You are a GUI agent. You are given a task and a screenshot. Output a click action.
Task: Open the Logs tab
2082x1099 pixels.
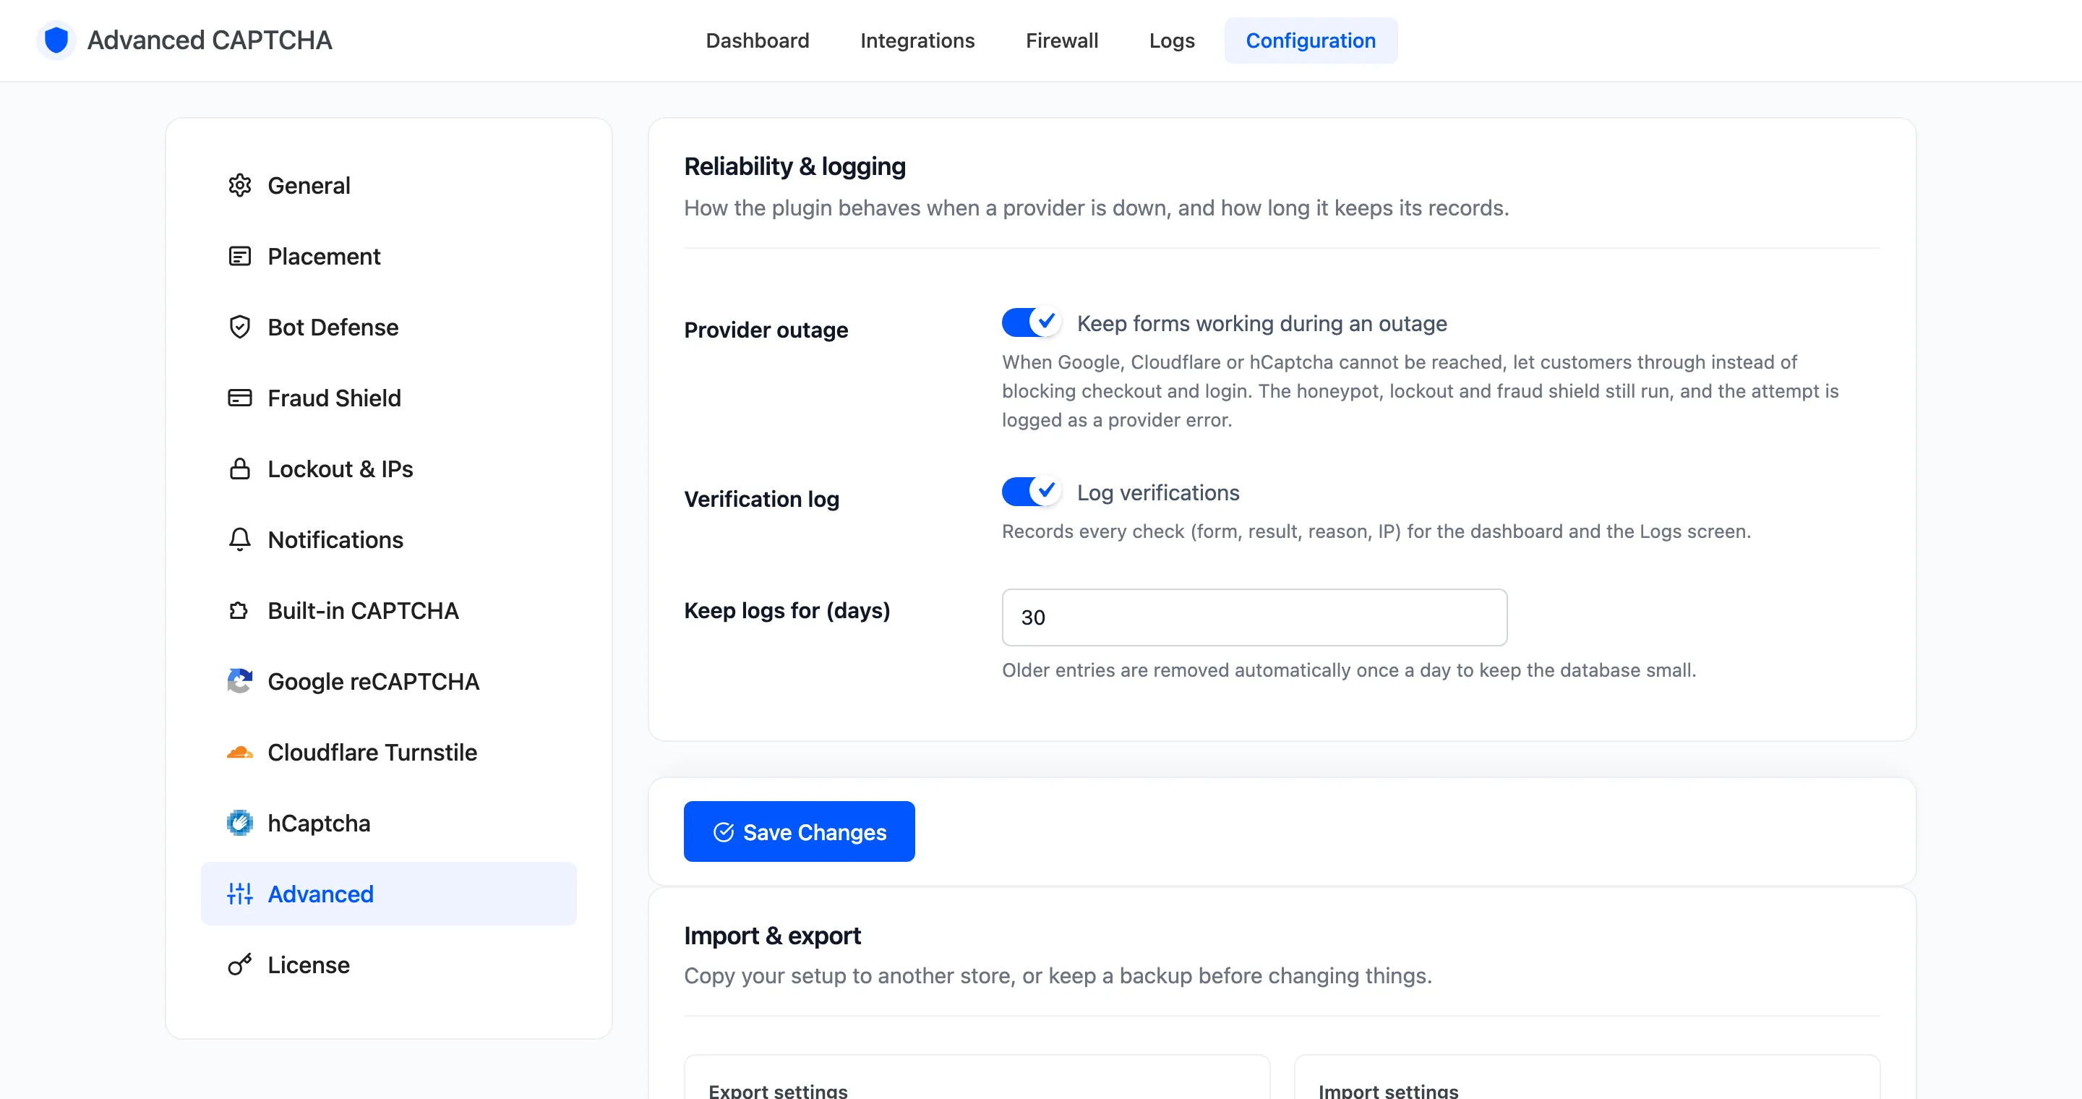1172,40
